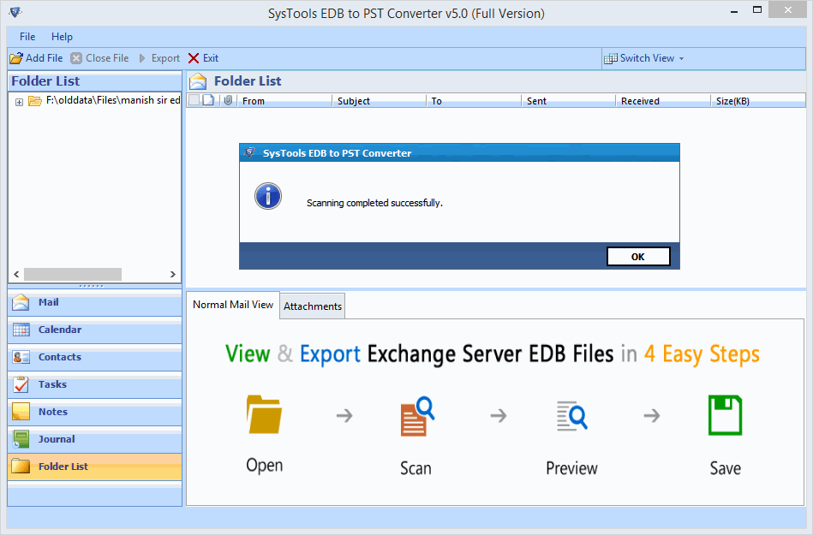Viewport: 813px width, 535px height.
Task: Click the red X Exit icon
Action: tap(194, 58)
